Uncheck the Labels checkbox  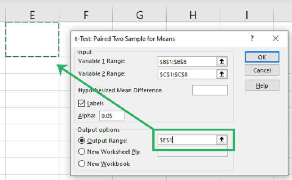82,103
